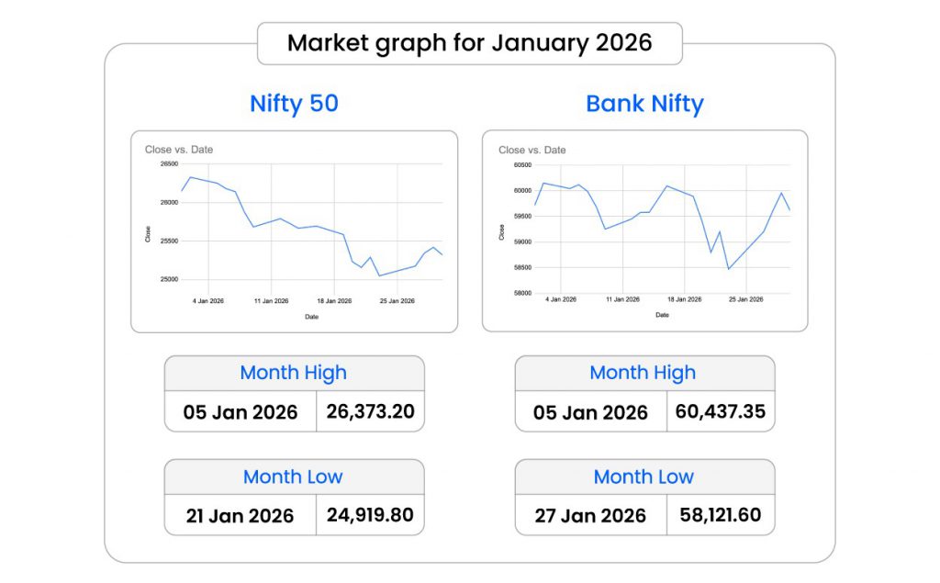940x583 pixels.
Task: Click "11 Jan 2026" x-axis label on Nifty 50 chart
Action: coord(271,299)
